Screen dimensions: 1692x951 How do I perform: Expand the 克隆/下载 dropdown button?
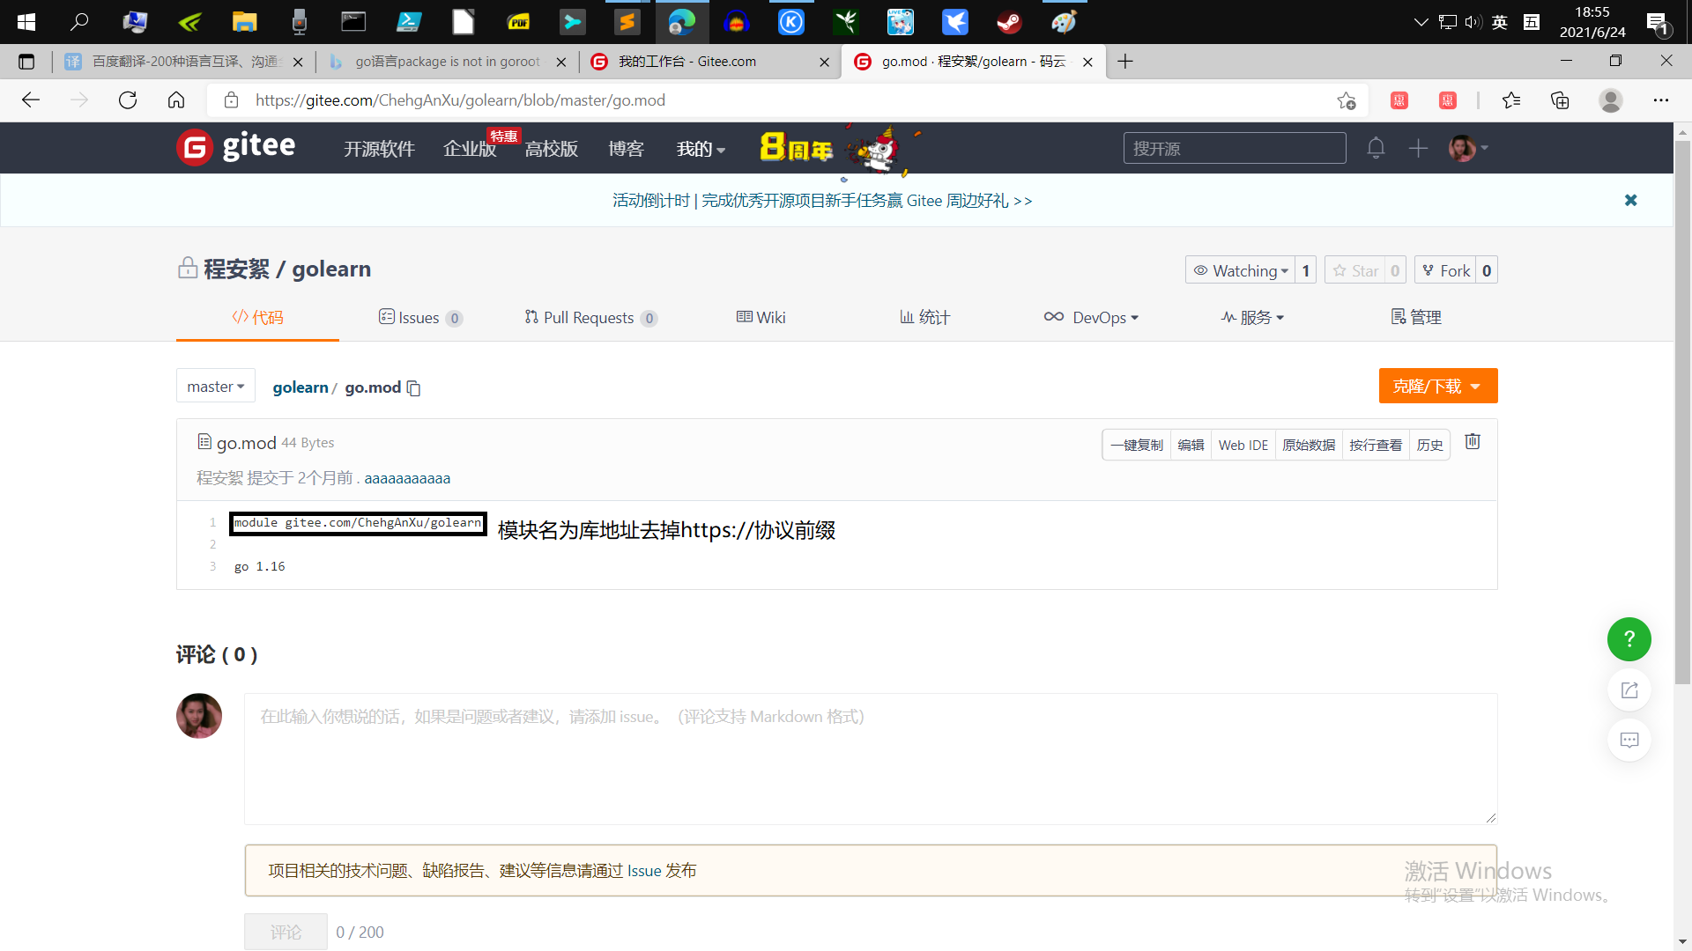1437,387
